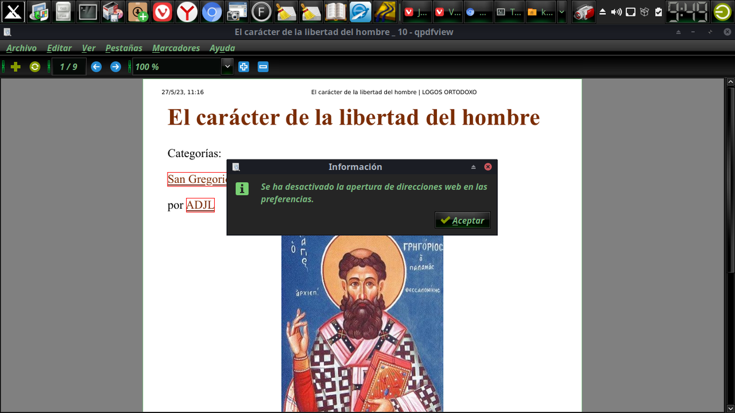Open the file cabinet file manager icon
735x413 pixels.
(x=63, y=11)
